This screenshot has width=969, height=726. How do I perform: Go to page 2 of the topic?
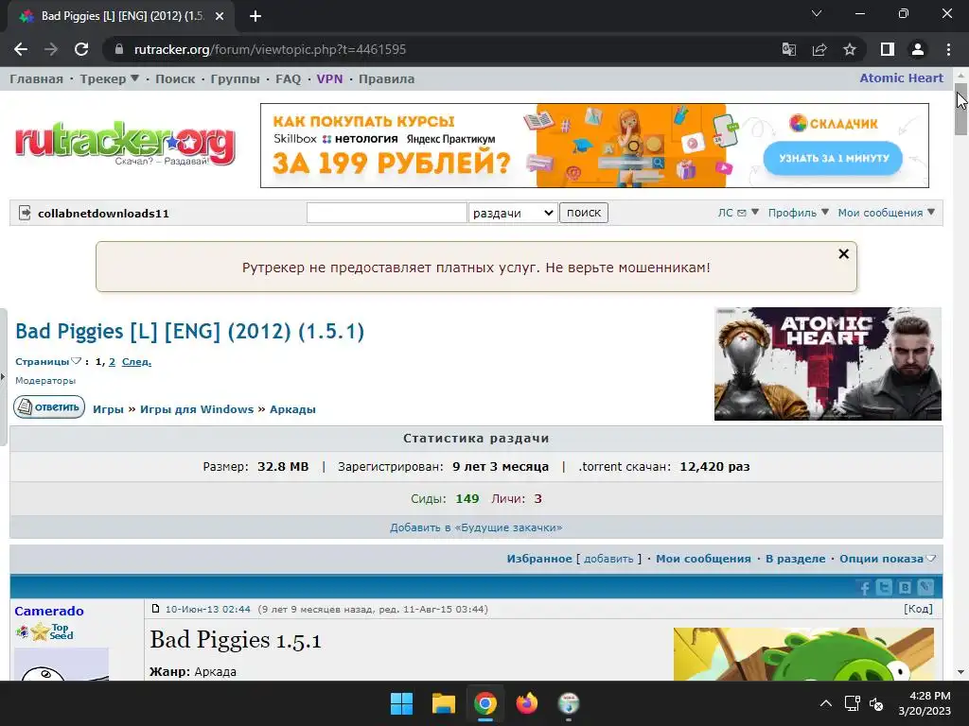coord(112,362)
